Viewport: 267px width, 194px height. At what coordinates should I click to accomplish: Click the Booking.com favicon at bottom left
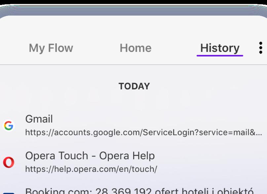tap(9, 192)
